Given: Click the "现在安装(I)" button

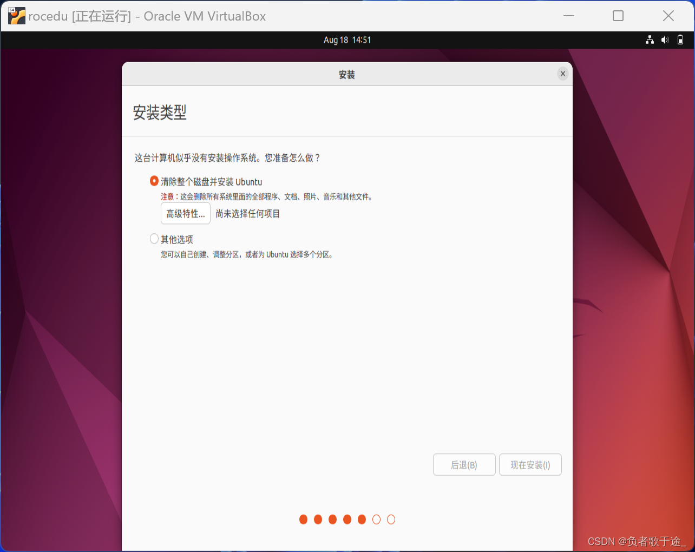Looking at the screenshot, I should (530, 465).
